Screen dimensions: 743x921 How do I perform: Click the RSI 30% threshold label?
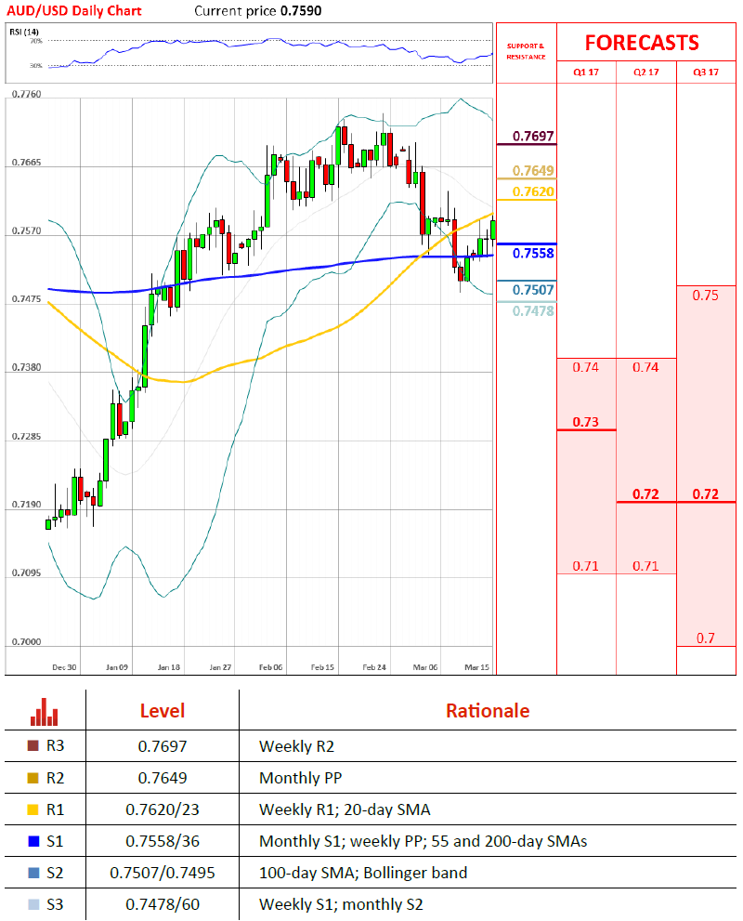(36, 66)
